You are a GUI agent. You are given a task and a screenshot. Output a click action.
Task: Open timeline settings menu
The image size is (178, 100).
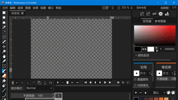tap(118, 82)
